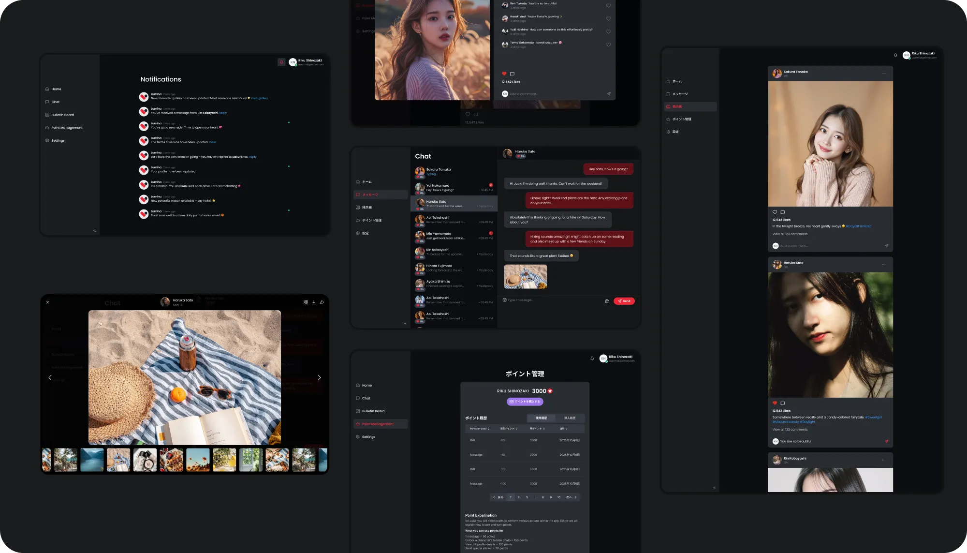
Task: Select the mountain lake thumbnail in viewer strip
Action: click(92, 460)
